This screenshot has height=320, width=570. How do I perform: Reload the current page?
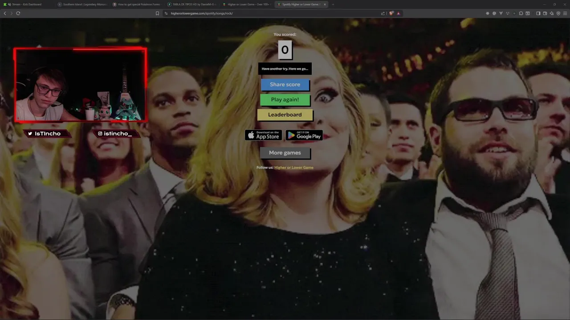[18, 13]
